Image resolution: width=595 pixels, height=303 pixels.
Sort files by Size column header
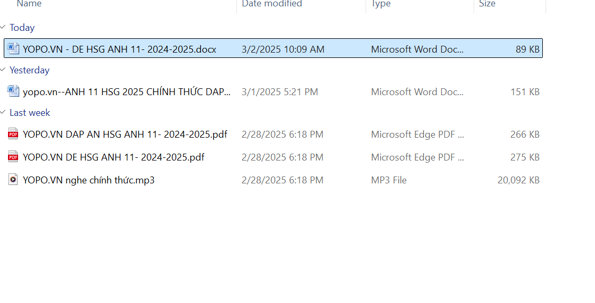tap(487, 4)
